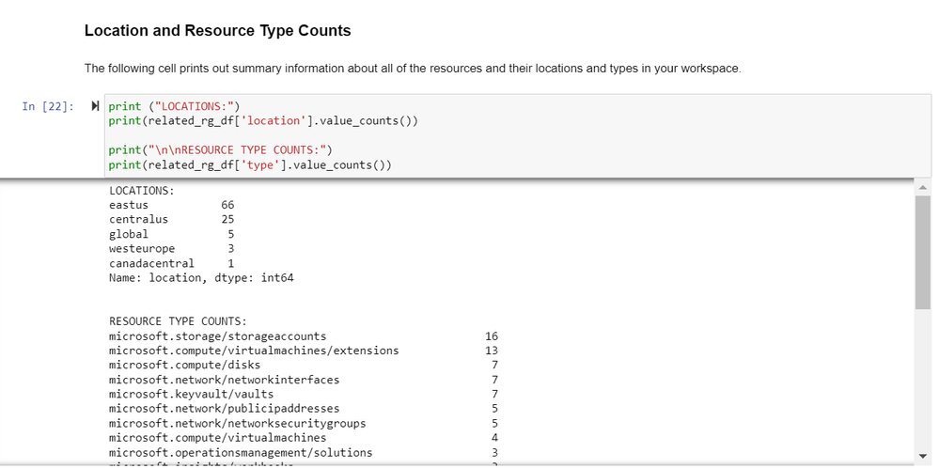Select the microsoft.compute/virtualmachines row
Image resolution: width=939 pixels, height=468 pixels.
tap(303, 438)
